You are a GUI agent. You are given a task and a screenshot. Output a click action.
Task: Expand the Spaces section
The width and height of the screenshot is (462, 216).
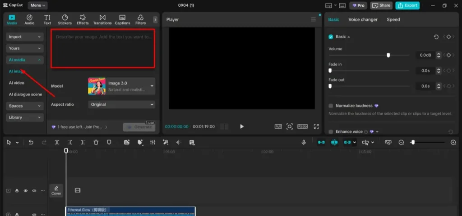(25, 106)
